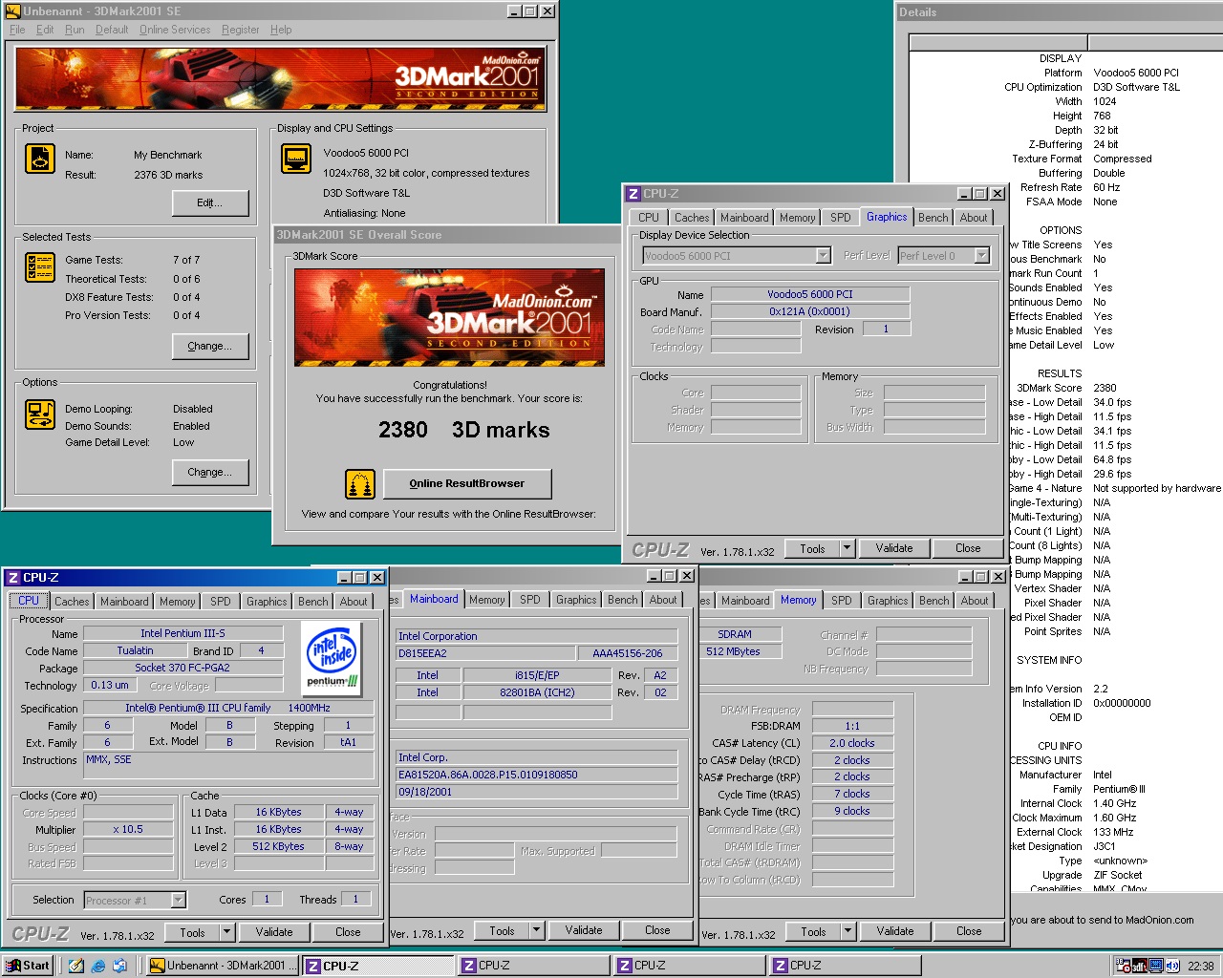Click Validate in the Graphics CPU-Z window
Viewport: 1223px width, 978px height.
click(894, 548)
